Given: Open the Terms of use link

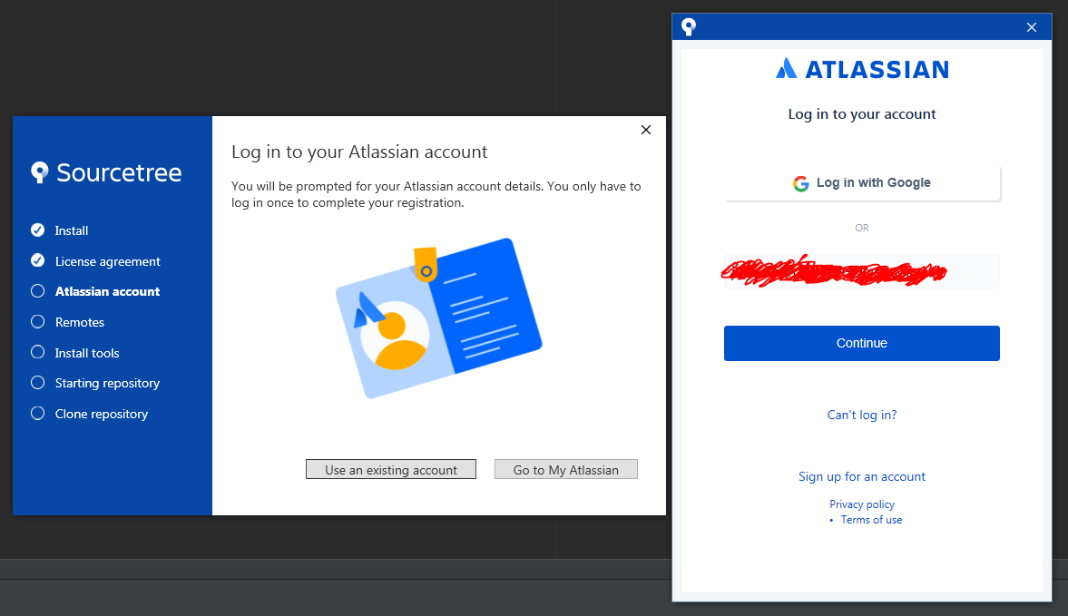Looking at the screenshot, I should coord(871,519).
